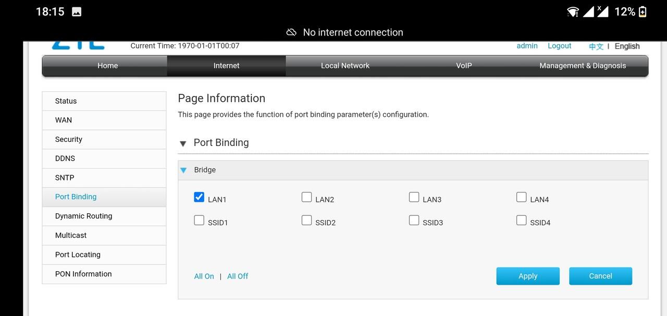Uncheck the LAN1 checkbox
This screenshot has height=316, width=667.
point(199,197)
